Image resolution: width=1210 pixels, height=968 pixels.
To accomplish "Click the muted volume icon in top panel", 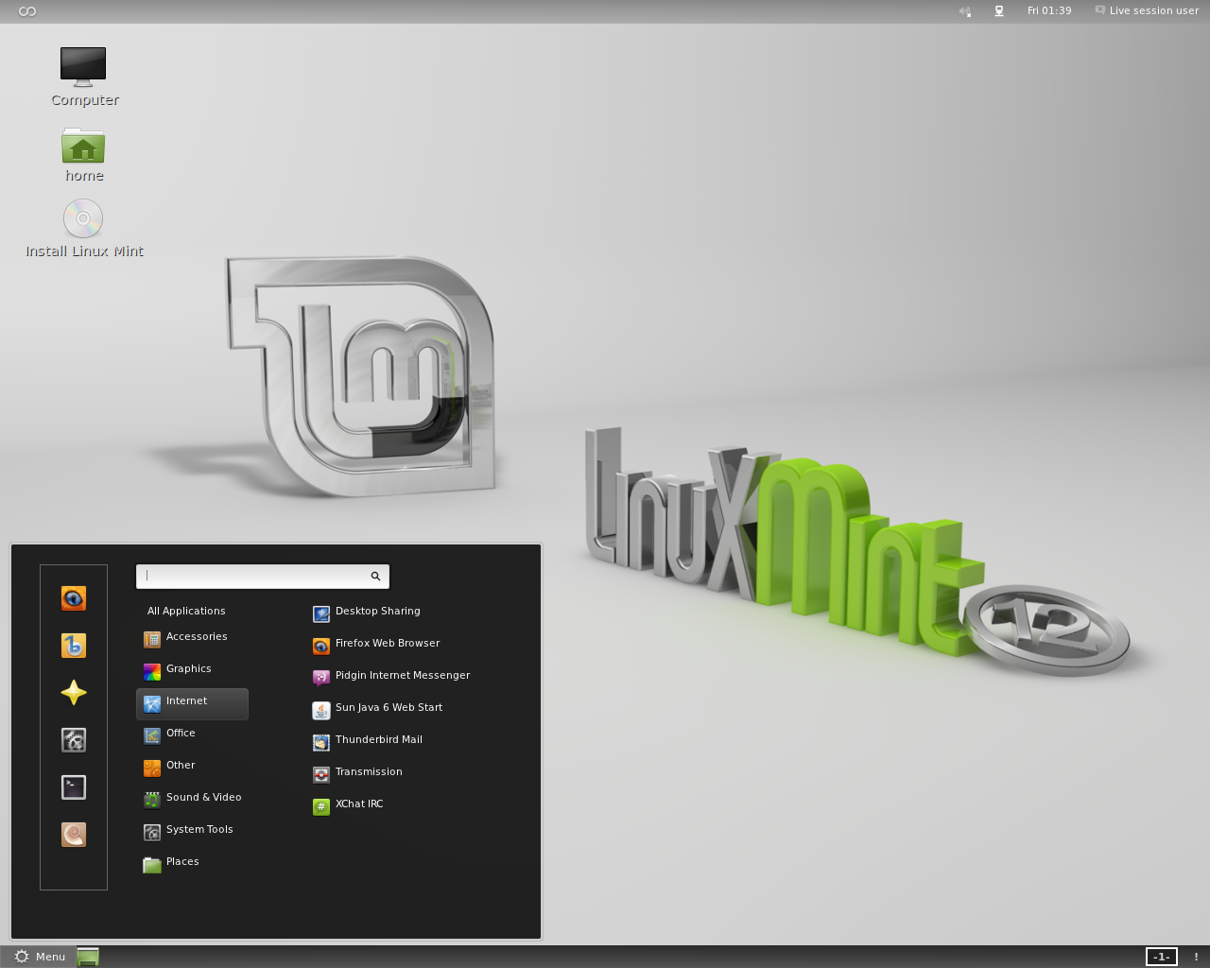I will click(965, 11).
